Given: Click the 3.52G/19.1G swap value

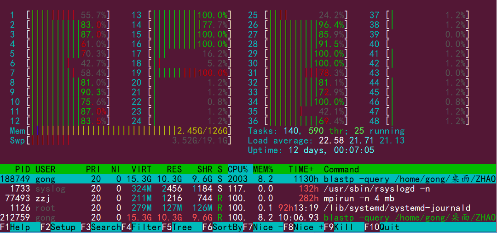Looking at the screenshot, I should [x=200, y=140].
